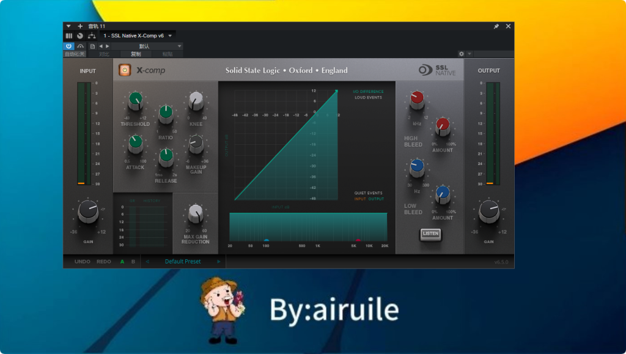Open the routing view tree icon
626x354 pixels.
point(92,36)
